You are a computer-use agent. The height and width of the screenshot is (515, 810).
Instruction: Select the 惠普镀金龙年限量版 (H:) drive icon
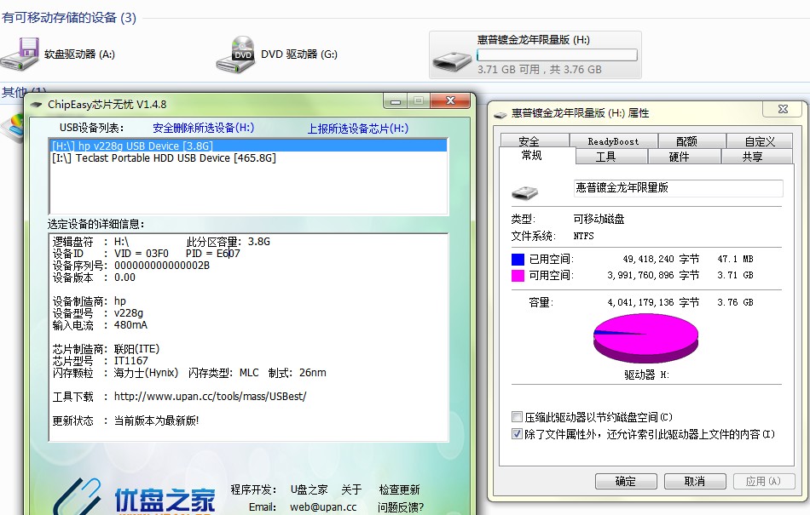point(452,60)
